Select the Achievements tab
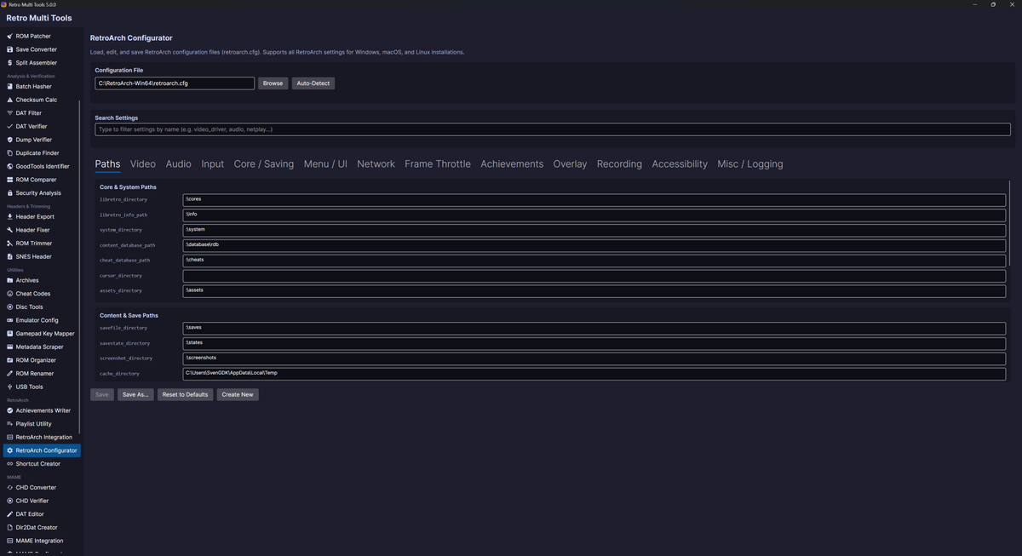The height and width of the screenshot is (556, 1022). tap(512, 164)
